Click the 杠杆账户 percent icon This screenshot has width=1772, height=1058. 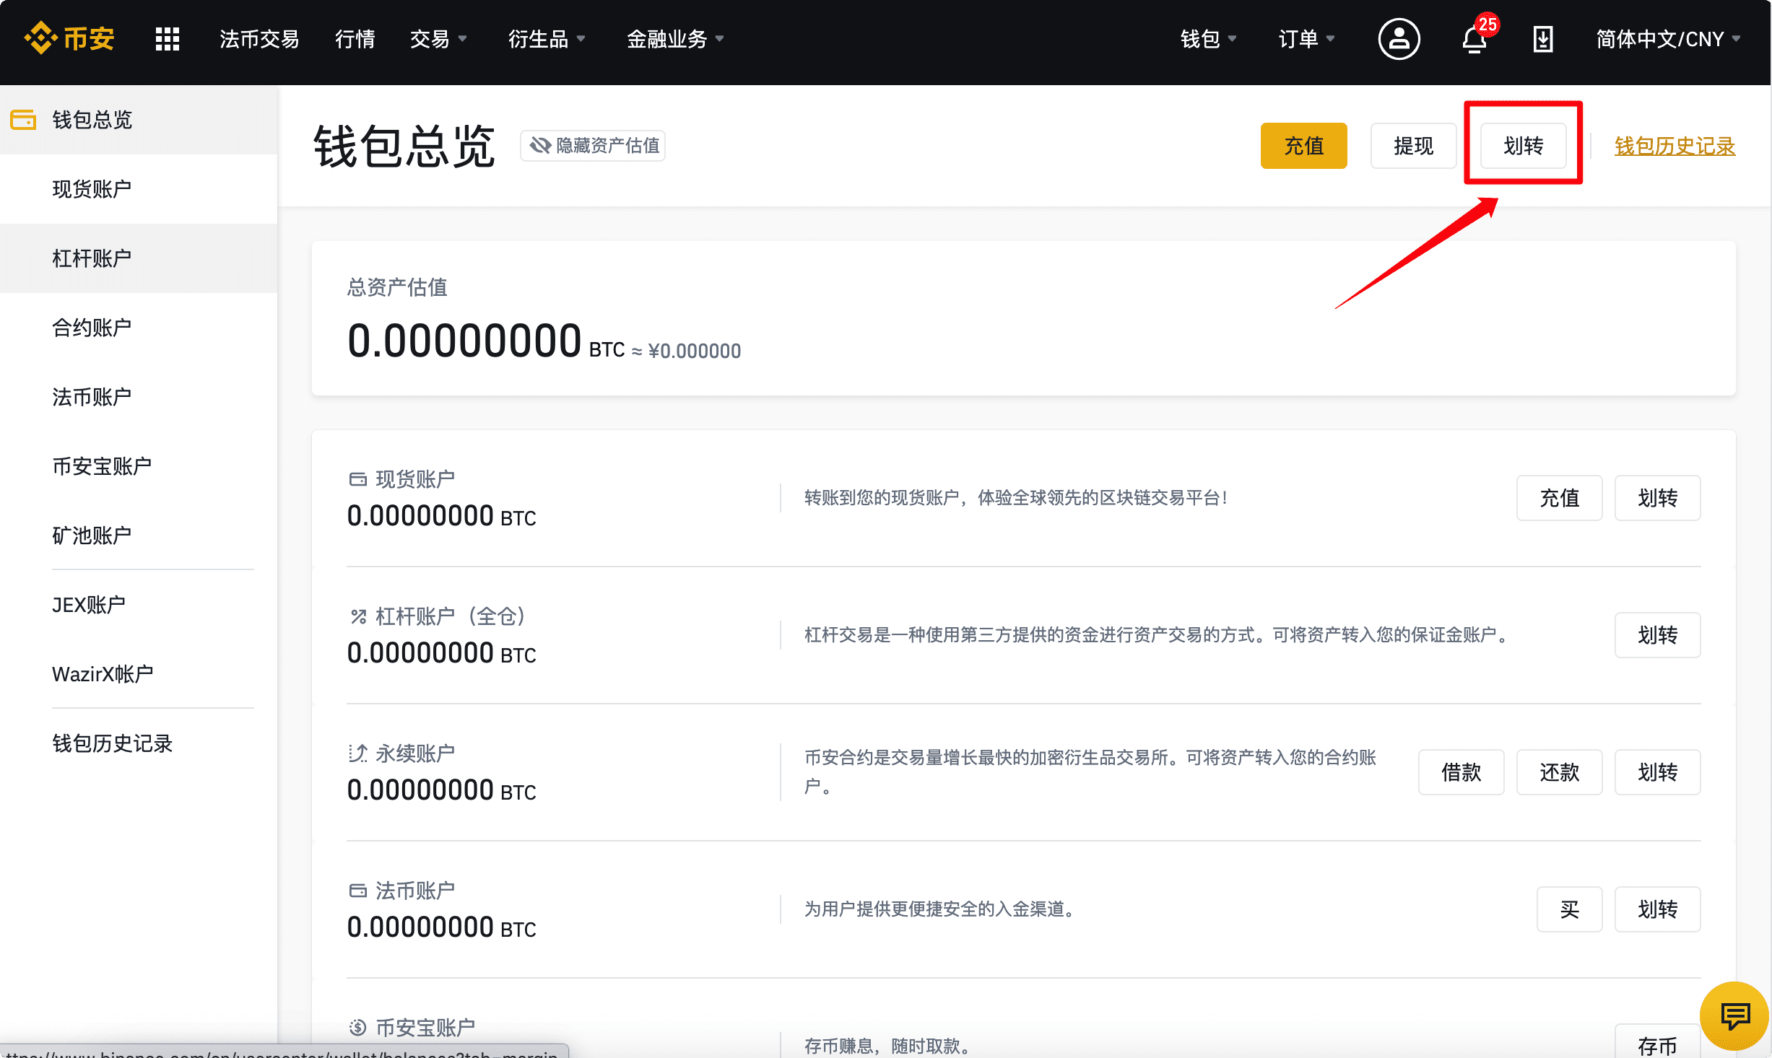(x=358, y=616)
